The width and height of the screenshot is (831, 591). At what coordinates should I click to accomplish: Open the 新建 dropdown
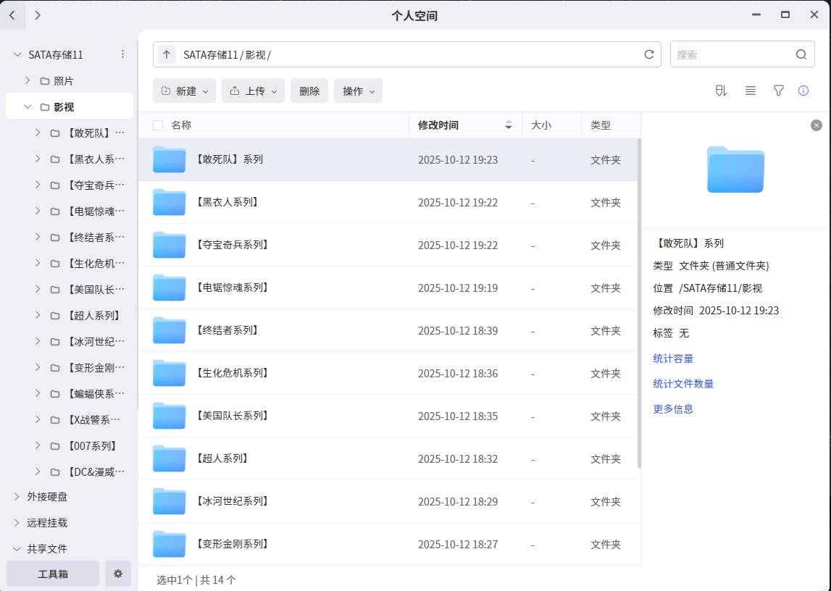(x=184, y=91)
